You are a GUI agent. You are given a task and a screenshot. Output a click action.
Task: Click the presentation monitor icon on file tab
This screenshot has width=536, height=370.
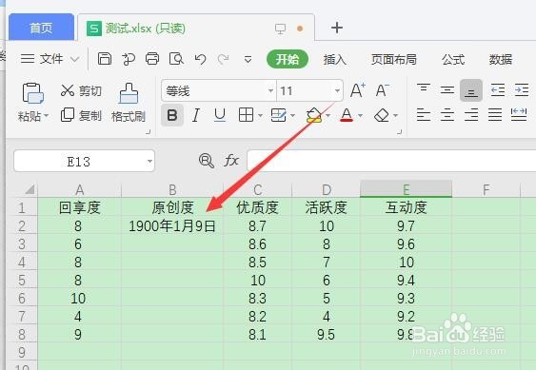[x=280, y=29]
